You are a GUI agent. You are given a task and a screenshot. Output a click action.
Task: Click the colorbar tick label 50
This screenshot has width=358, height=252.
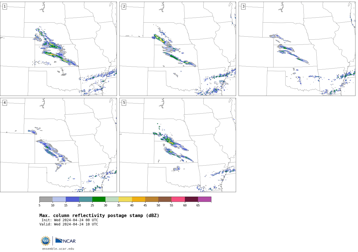158,205
